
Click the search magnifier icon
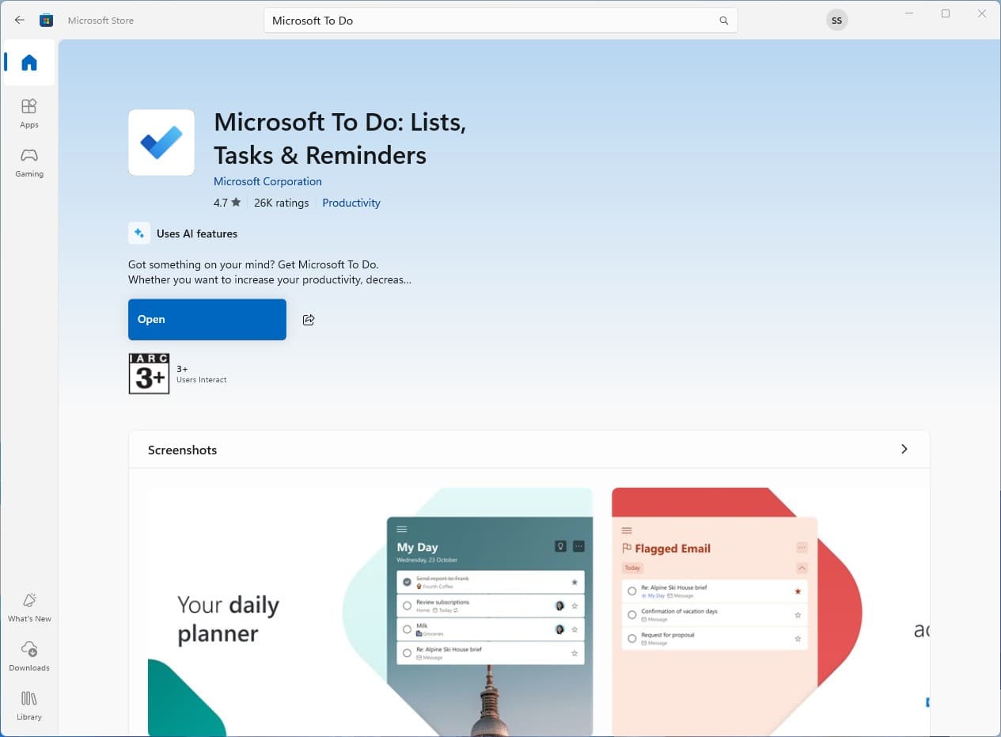[x=723, y=21]
